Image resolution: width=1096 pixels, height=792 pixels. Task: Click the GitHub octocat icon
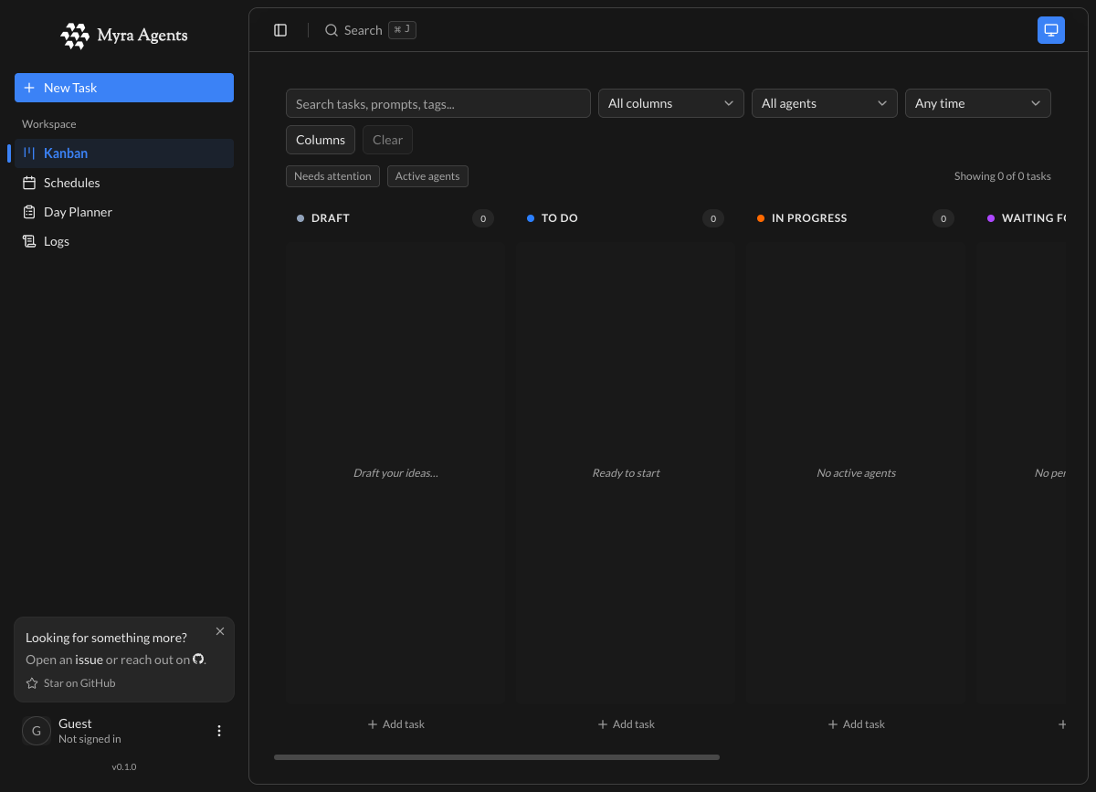pos(198,659)
